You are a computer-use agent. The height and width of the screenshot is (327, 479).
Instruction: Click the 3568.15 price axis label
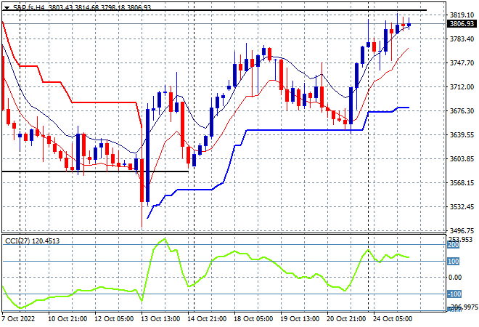[x=462, y=183]
